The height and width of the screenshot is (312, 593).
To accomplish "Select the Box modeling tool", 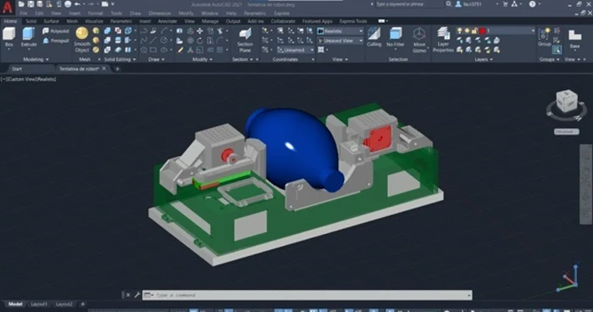I will (x=9, y=37).
